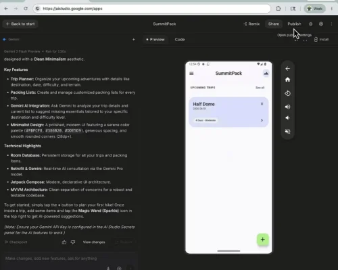Reload the browser page

[26, 9]
